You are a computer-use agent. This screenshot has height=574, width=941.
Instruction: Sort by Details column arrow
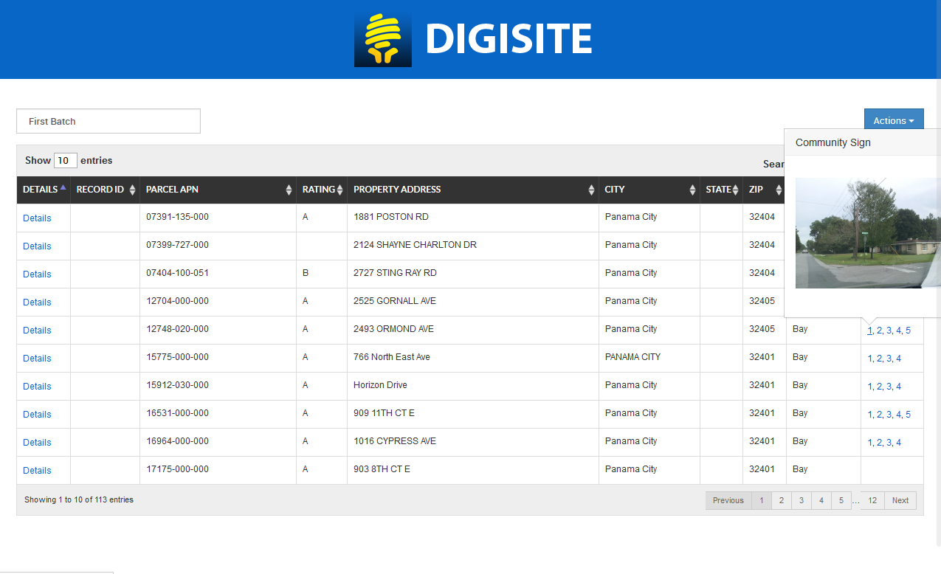(63, 188)
